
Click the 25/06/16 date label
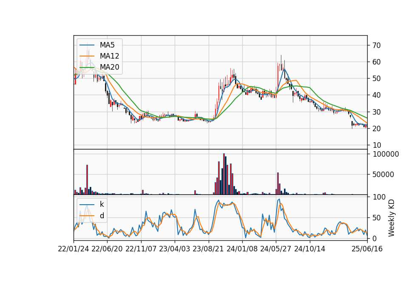coord(367,249)
